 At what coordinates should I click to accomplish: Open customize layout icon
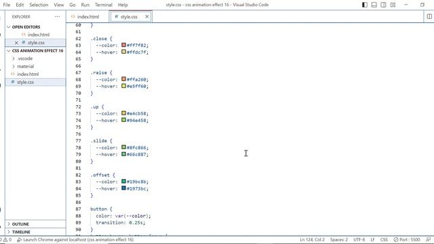(393, 5)
